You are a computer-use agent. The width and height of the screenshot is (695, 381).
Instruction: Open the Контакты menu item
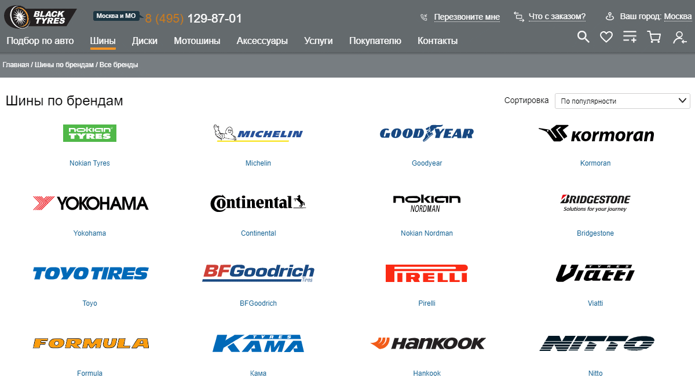click(x=437, y=41)
